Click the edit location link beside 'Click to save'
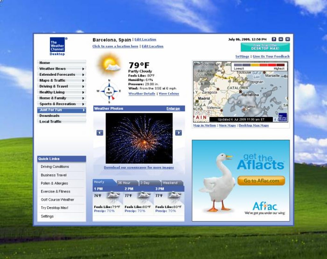This screenshot has height=259, width=327. pyautogui.click(x=153, y=46)
